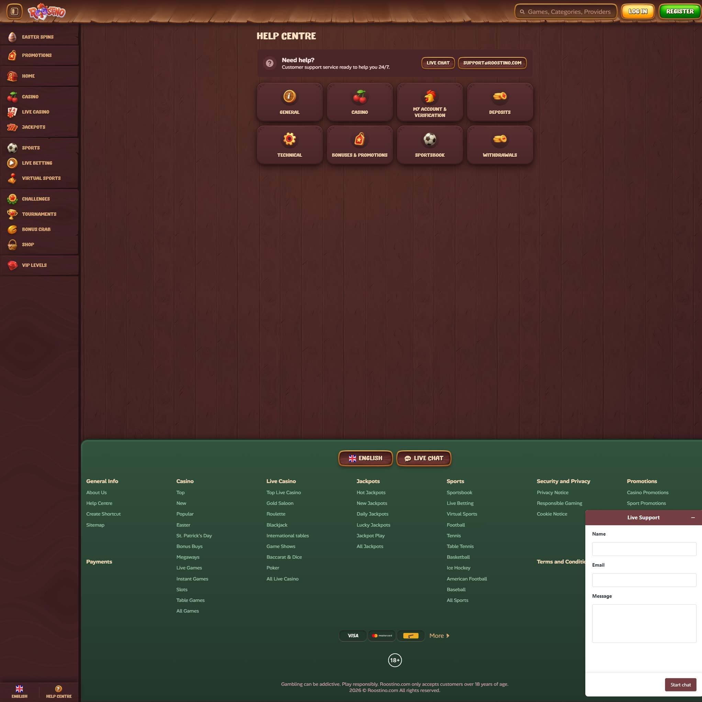This screenshot has height=702, width=702.
Task: Minimize the Live Support chat widget
Action: coord(693,517)
